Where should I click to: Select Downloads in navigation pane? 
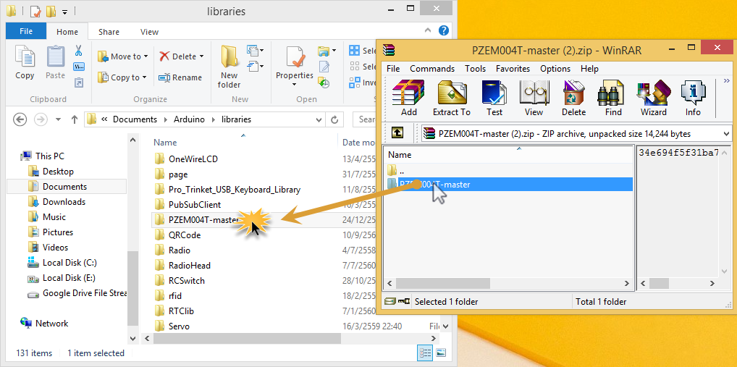coord(64,201)
